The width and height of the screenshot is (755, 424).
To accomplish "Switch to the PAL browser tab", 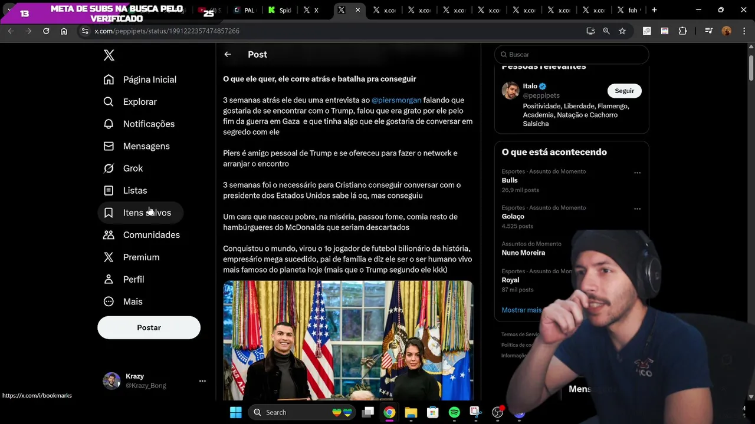I will pyautogui.click(x=245, y=10).
